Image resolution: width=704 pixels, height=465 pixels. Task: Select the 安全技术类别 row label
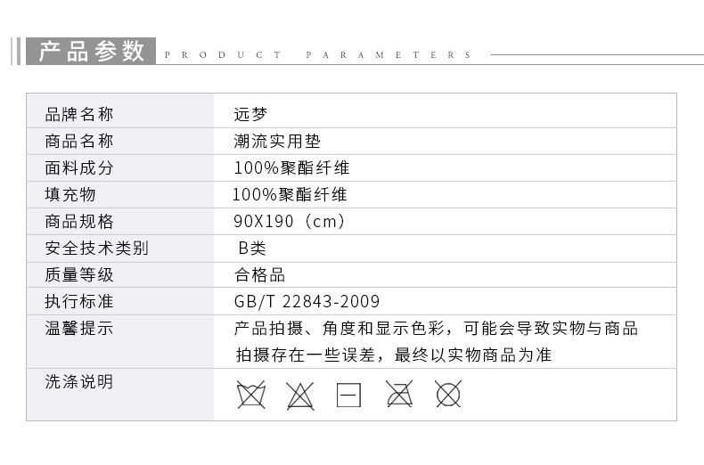tap(96, 248)
